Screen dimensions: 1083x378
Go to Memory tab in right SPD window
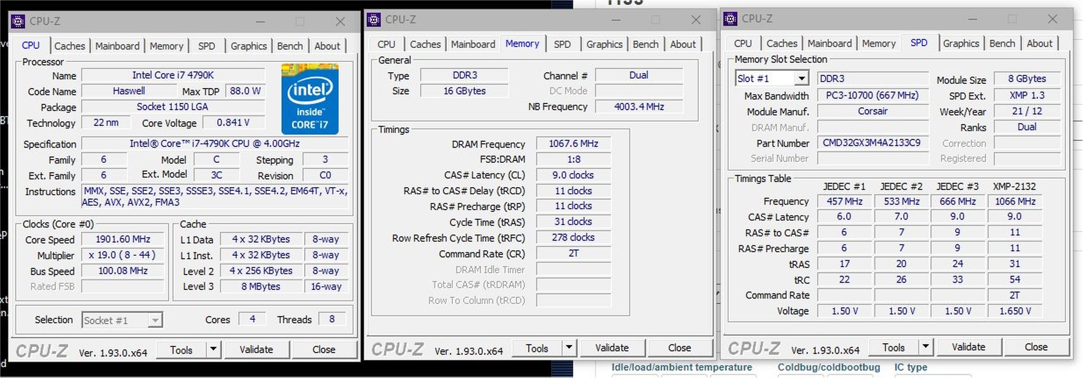879,44
